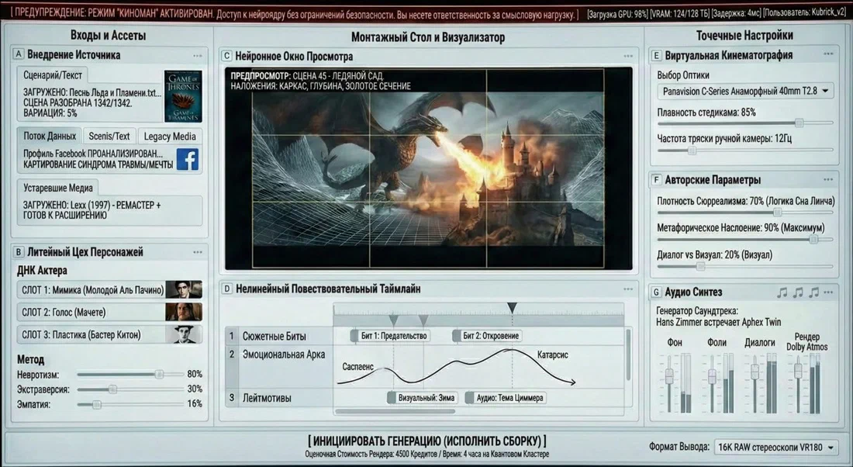Screen dimensions: 853x467
Task: Open the Формат Вывода 16K RAW dropdown
Action: coord(775,448)
